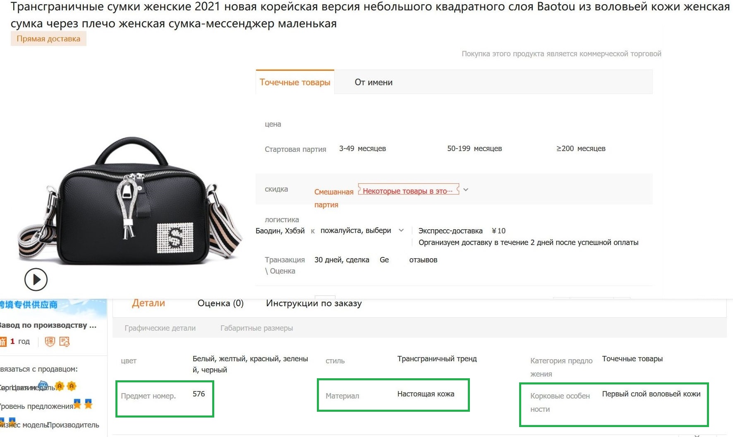The width and height of the screenshot is (733, 437).
Task: Go to Графические детали section
Action: (x=160, y=328)
